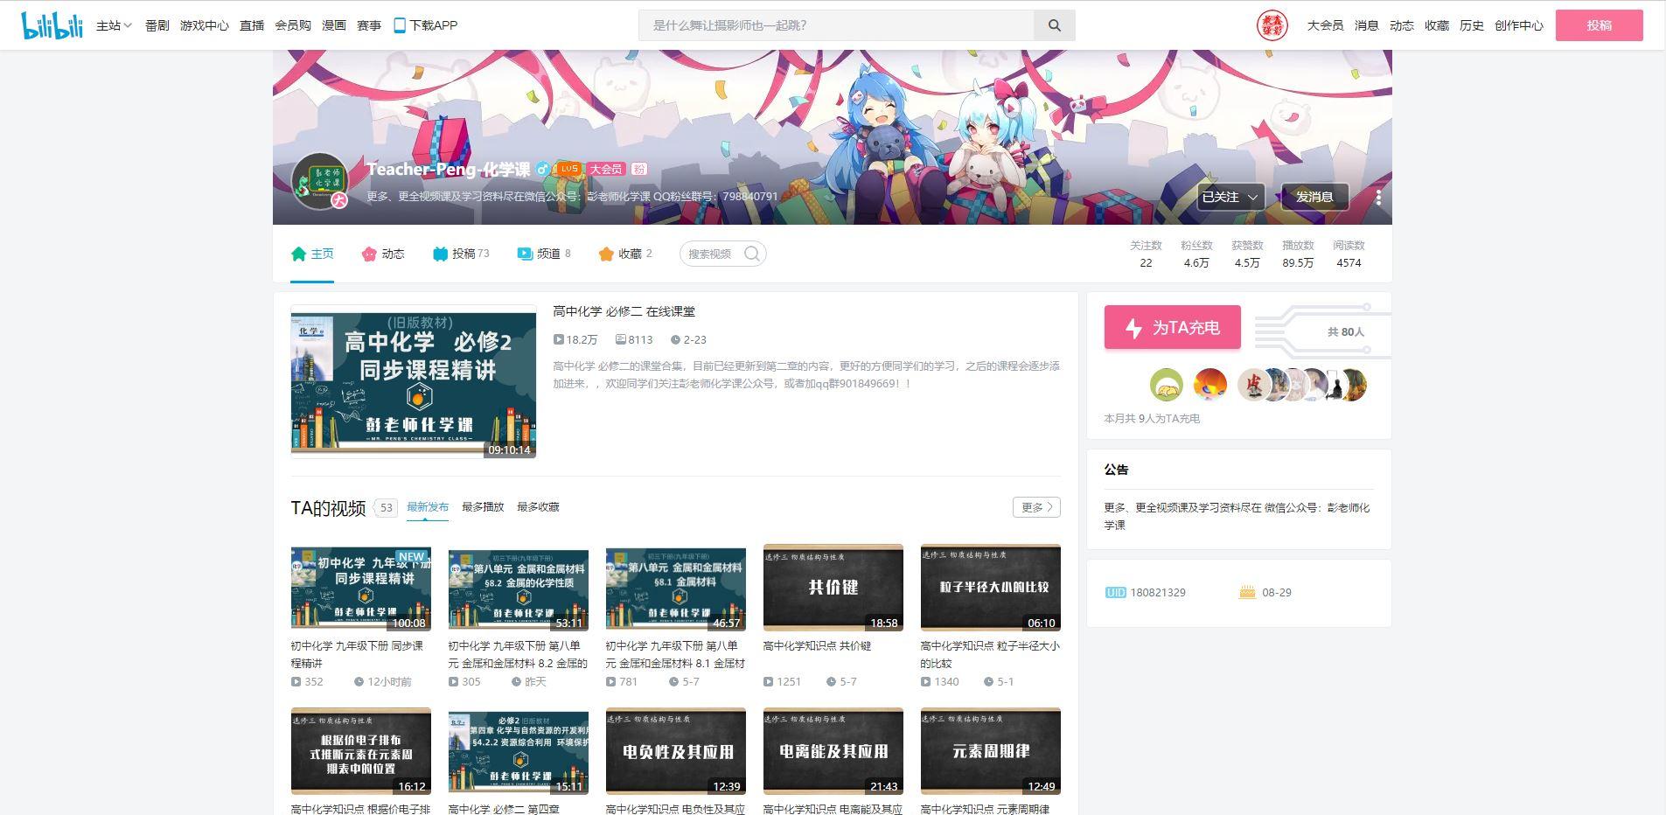Click the 粉 fan badge icon

[x=639, y=169]
